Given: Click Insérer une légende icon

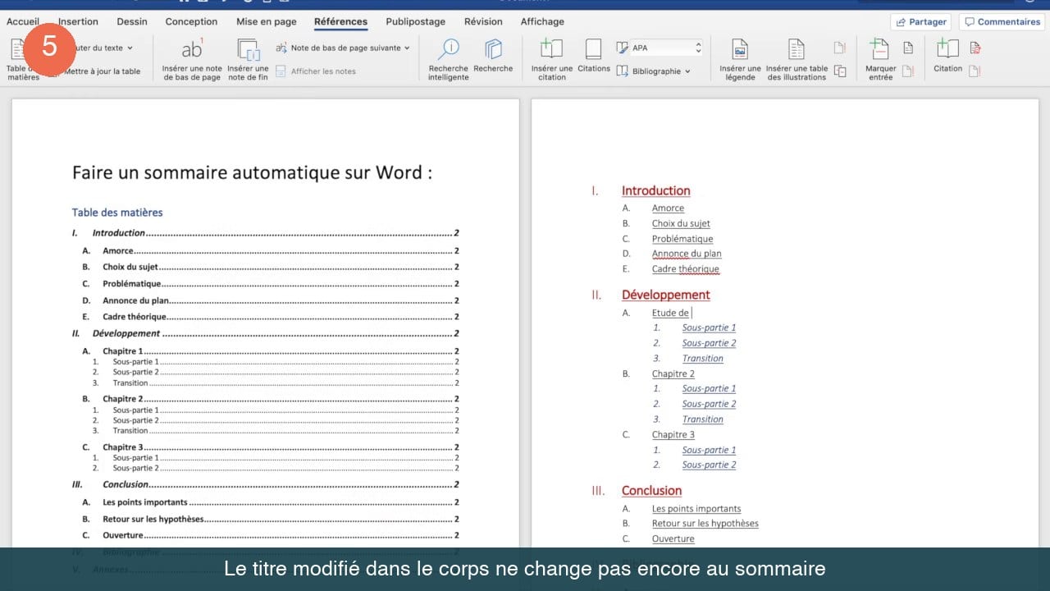Looking at the screenshot, I should click(x=740, y=49).
